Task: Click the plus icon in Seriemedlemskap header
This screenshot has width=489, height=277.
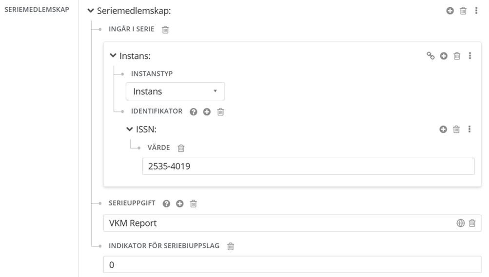Action: tap(450, 10)
